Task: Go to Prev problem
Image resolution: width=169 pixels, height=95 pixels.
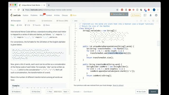Action: 49,92
